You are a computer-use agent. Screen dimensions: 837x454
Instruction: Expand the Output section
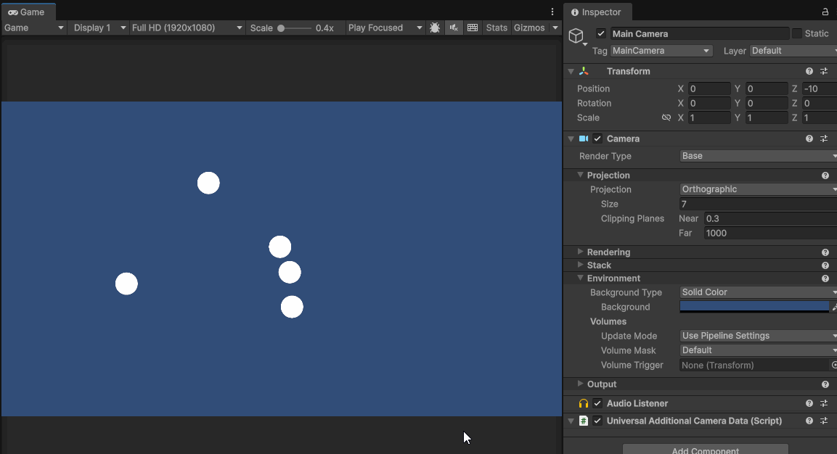(580, 384)
